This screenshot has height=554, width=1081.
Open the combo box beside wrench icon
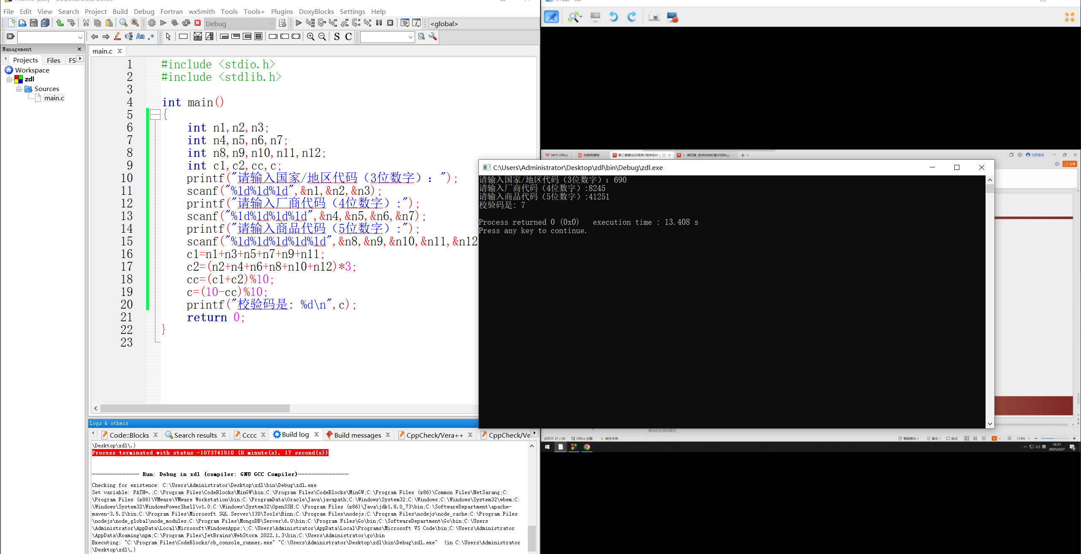click(410, 37)
